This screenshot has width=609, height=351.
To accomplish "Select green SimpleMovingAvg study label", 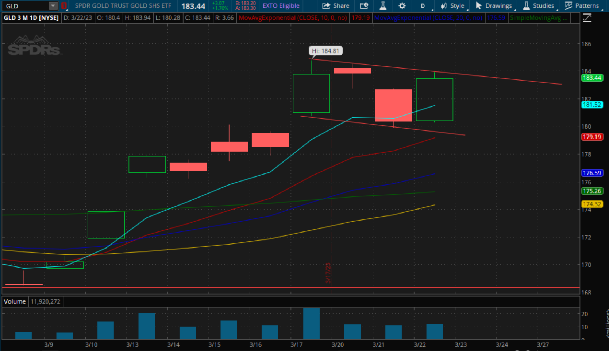I will (x=539, y=17).
